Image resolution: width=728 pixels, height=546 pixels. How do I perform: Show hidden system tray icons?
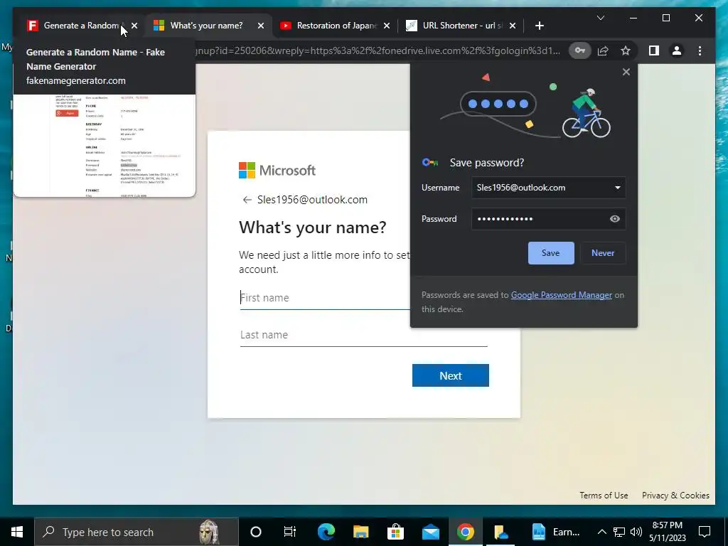pyautogui.click(x=601, y=532)
